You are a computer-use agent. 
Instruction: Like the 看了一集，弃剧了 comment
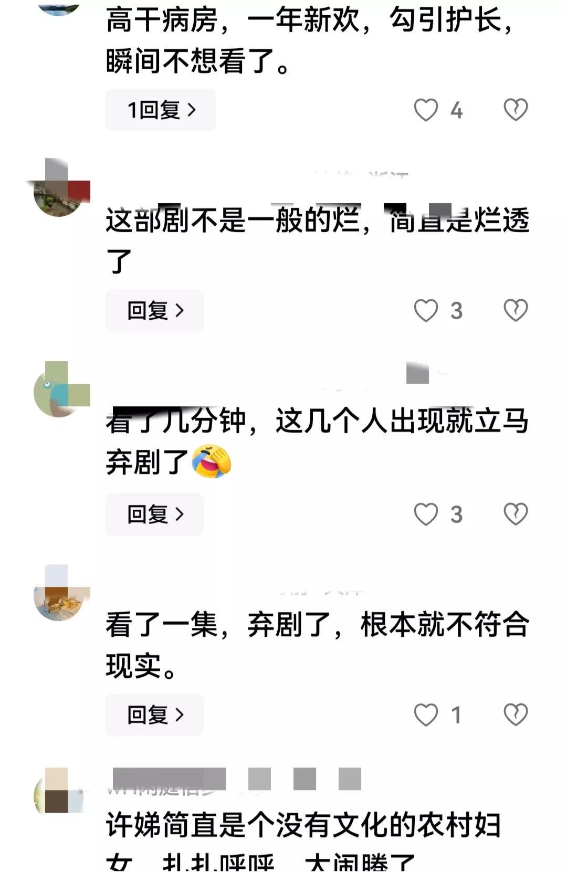pyautogui.click(x=426, y=715)
